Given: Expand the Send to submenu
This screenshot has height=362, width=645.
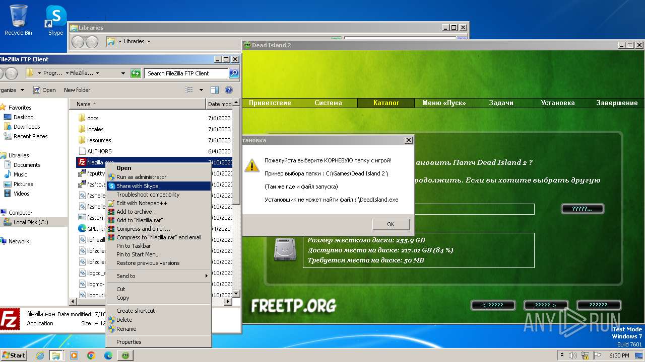Looking at the screenshot, I should coord(158,276).
